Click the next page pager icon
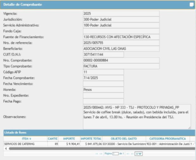Image resolution: width=196 pixels, height=160 pixels. click(x=128, y=154)
